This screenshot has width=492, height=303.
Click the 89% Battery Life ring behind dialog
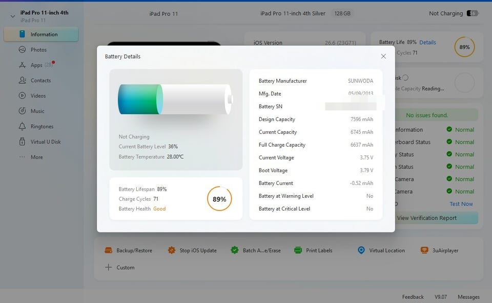pyautogui.click(x=464, y=47)
